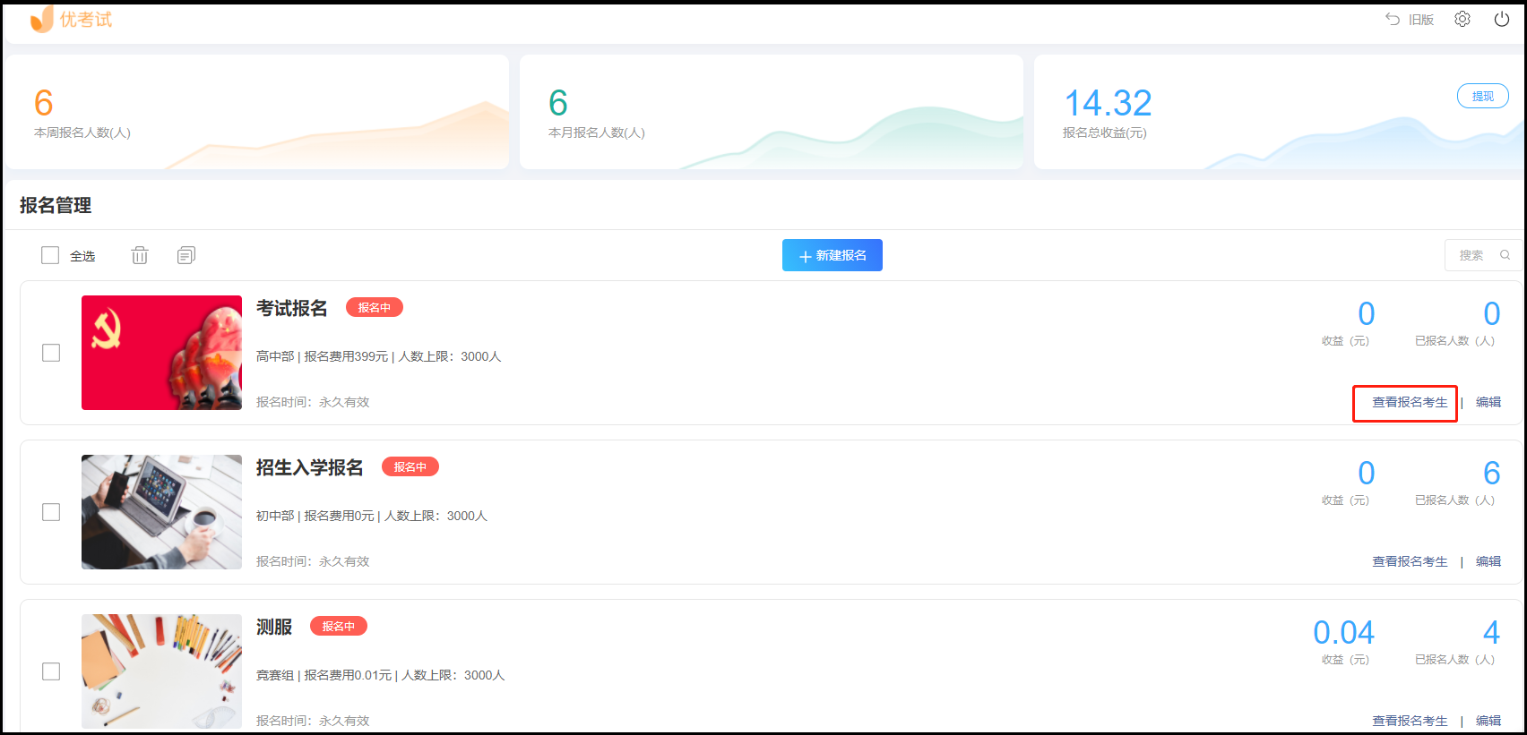Click the 4 已报名人数 on 测服
The width and height of the screenshot is (1527, 735).
pyautogui.click(x=1491, y=633)
